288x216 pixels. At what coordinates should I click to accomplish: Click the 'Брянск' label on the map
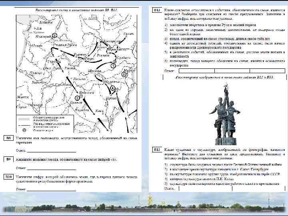pos(76,102)
